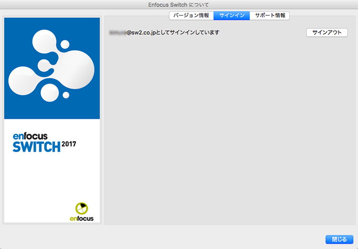
Task: Click the signed-in email address text
Action: pyautogui.click(x=132, y=33)
